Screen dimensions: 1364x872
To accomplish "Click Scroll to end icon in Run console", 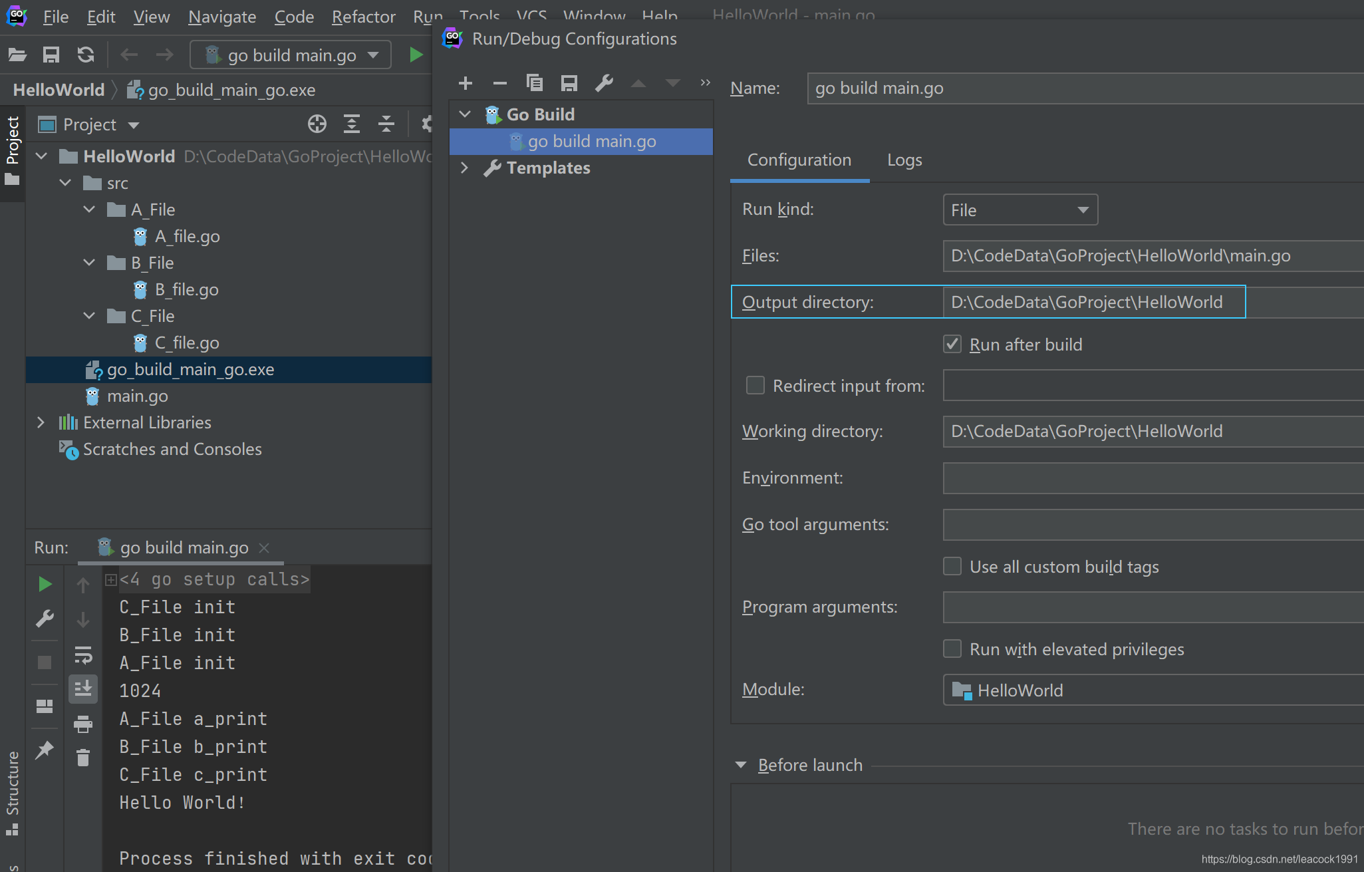I will pyautogui.click(x=83, y=688).
